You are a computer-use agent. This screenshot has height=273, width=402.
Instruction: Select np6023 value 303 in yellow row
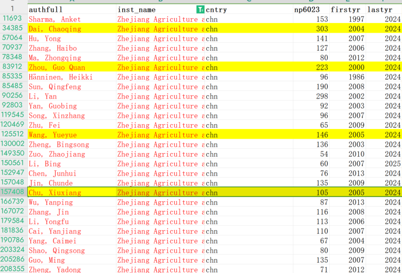click(x=321, y=29)
